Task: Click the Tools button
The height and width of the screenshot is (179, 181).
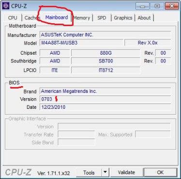Action: pyautogui.click(x=89, y=173)
